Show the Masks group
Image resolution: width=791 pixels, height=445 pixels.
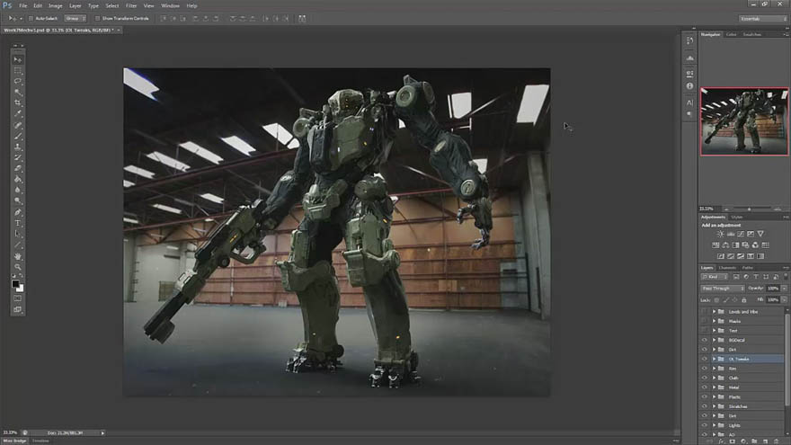704,322
